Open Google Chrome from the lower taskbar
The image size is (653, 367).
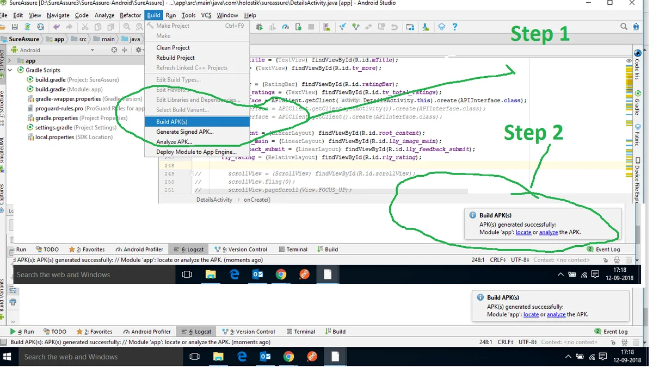[x=288, y=357]
